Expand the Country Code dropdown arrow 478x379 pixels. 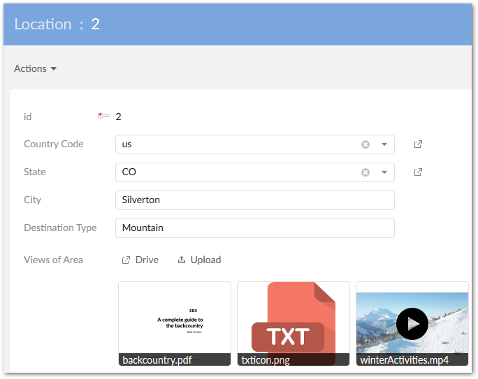[x=384, y=144]
